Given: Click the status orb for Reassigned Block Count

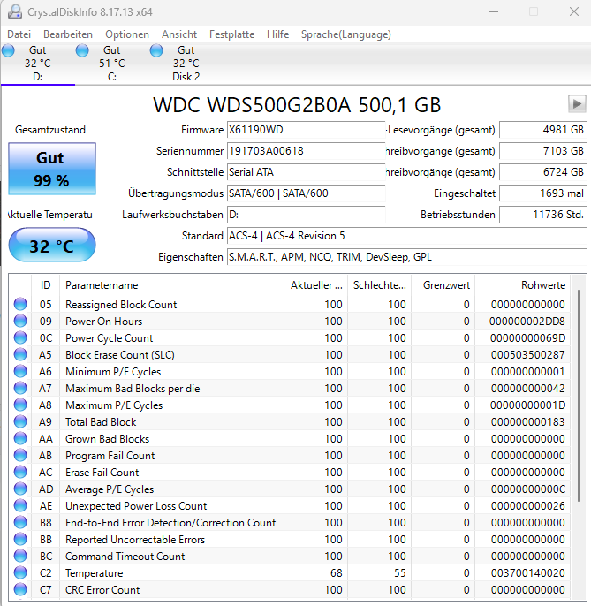Looking at the screenshot, I should point(20,304).
